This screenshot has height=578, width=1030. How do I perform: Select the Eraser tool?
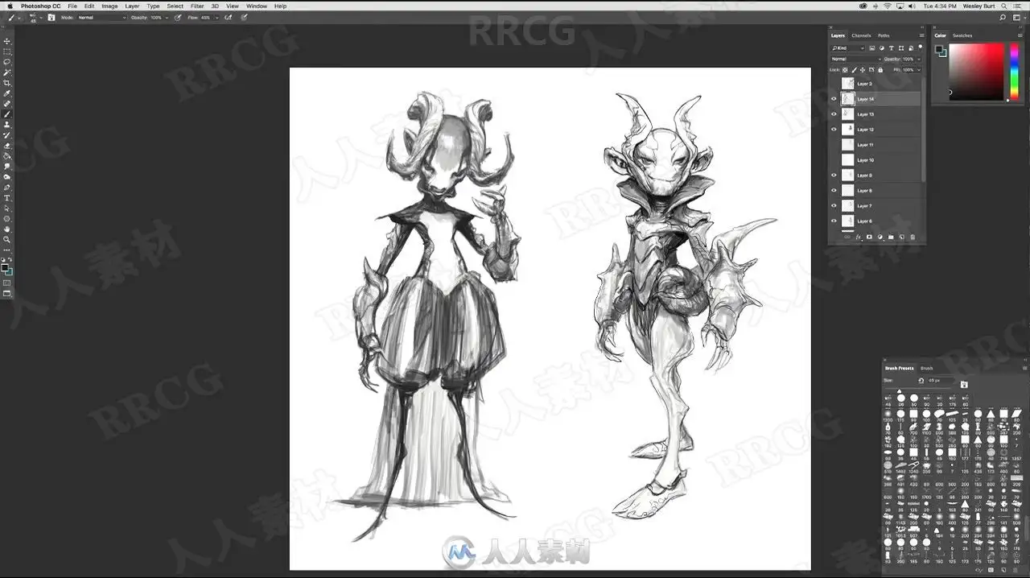[x=6, y=145]
